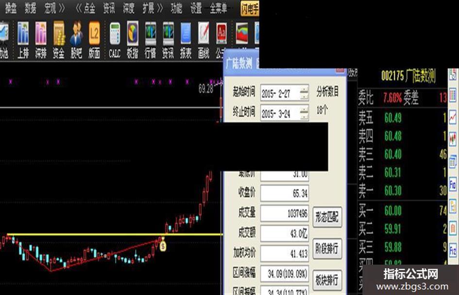The image size is (459, 295).
Task: Click the 版面 L2 layout icon
Action: 94,40
